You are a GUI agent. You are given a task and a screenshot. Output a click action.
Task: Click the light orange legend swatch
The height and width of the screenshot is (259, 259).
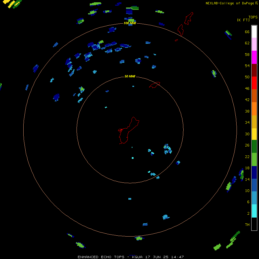[x=254, y=109]
